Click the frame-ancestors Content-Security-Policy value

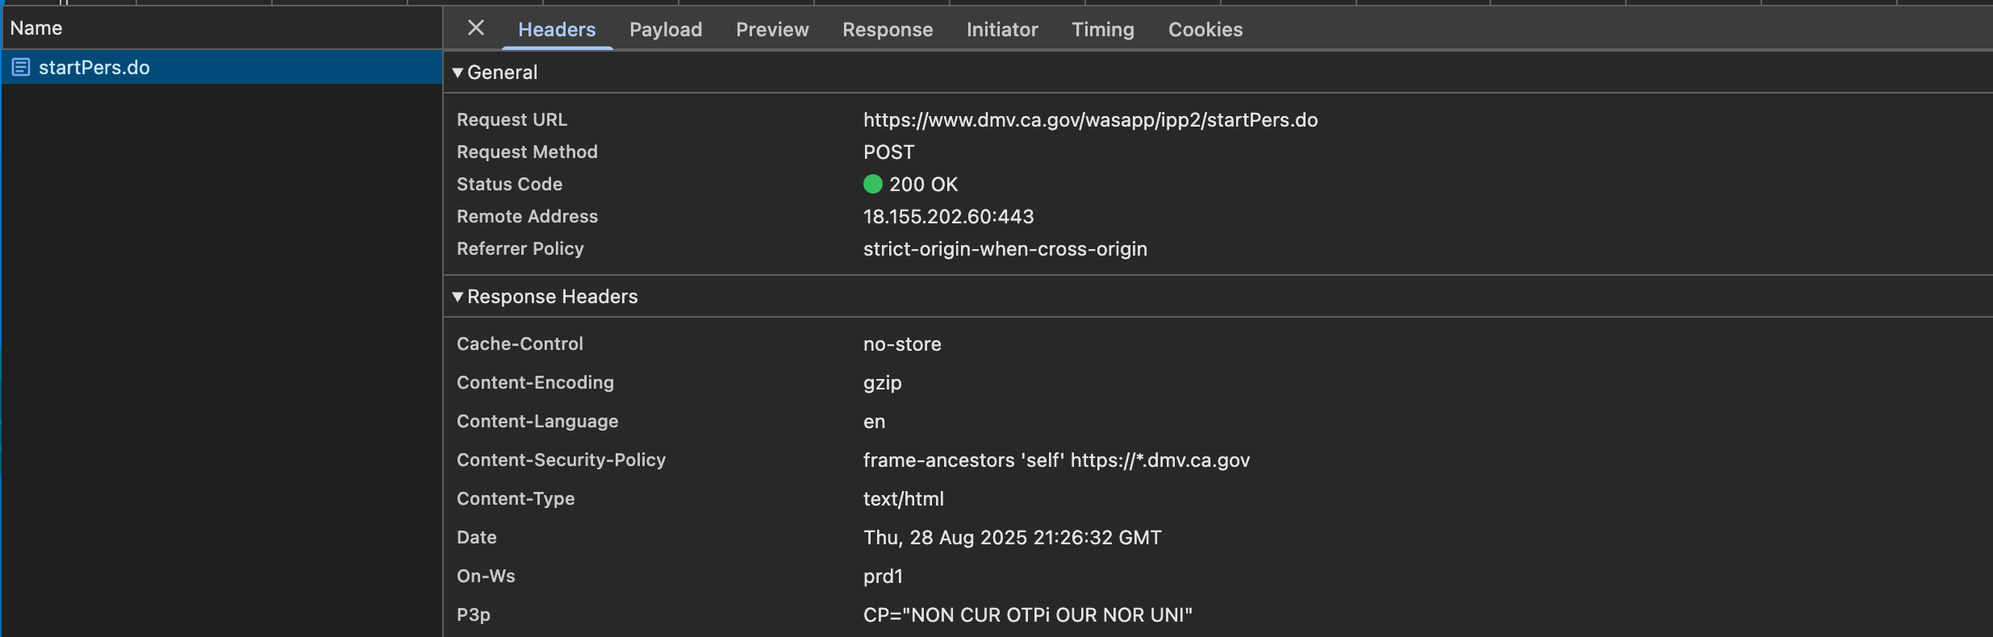pyautogui.click(x=1056, y=460)
